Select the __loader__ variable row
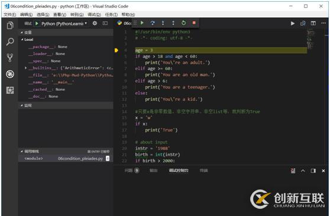Screen dimensions: 330x216 click(66, 54)
